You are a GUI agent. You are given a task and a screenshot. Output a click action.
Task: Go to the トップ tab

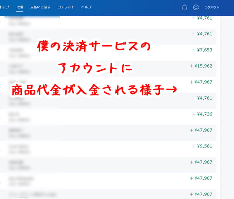tap(5, 7)
